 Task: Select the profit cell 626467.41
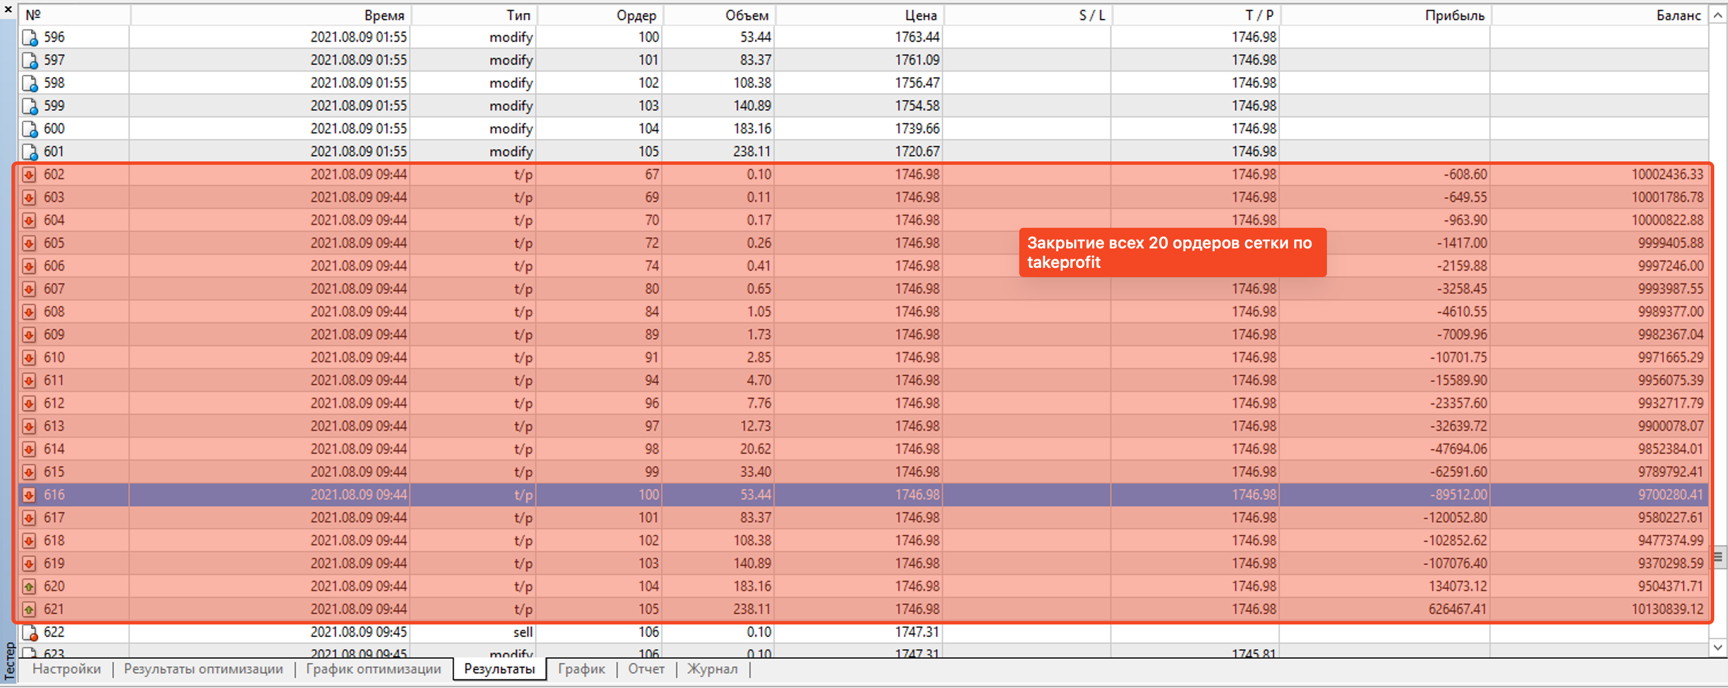click(x=1457, y=610)
